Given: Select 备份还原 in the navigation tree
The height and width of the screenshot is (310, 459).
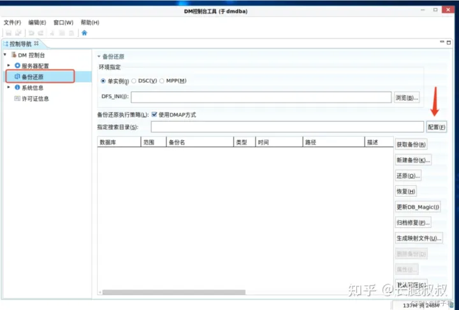Looking at the screenshot, I should point(33,77).
